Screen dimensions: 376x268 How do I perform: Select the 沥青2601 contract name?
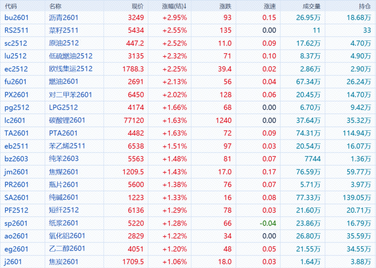pos(64,18)
